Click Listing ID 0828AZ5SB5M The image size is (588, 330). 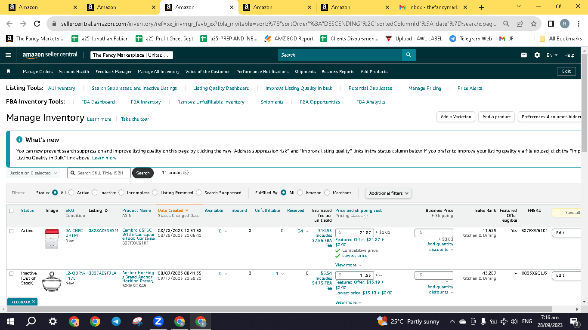[103, 231]
